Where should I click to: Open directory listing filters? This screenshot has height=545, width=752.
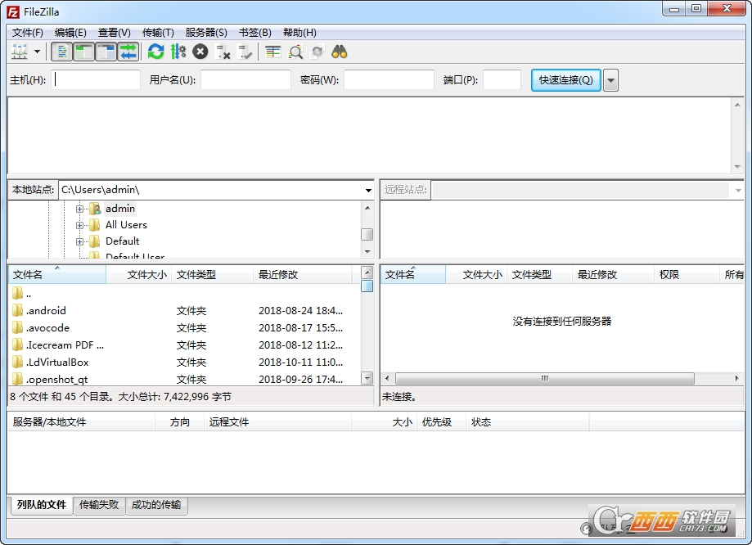pyautogui.click(x=274, y=52)
